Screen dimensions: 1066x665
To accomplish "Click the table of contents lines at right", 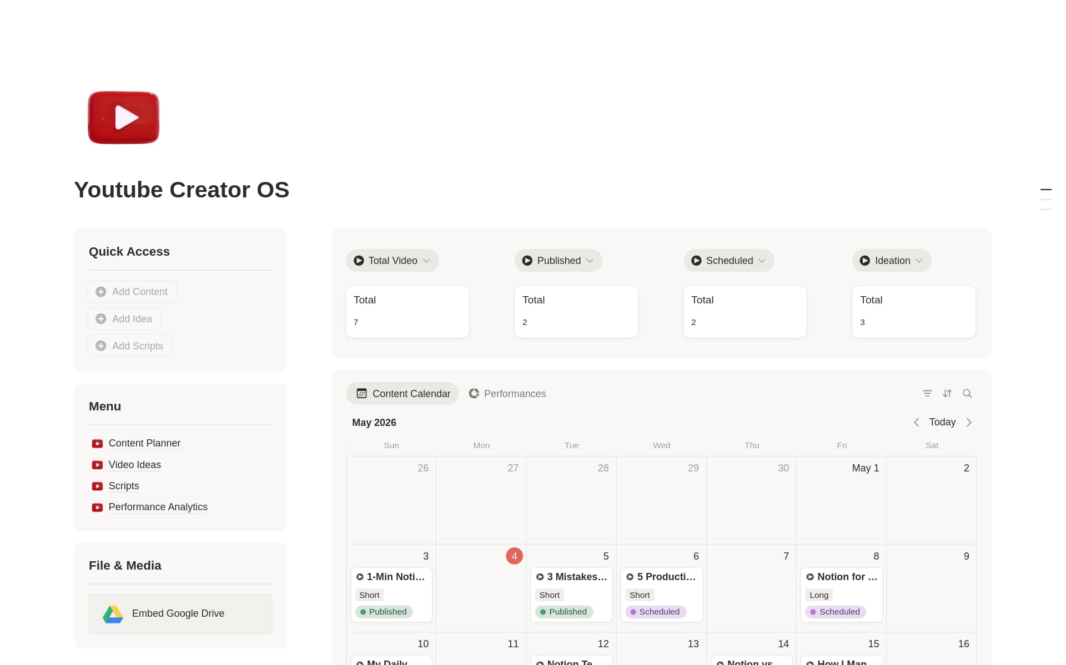I will (x=1045, y=200).
